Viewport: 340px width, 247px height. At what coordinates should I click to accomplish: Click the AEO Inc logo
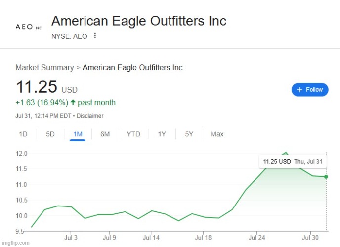pyautogui.click(x=28, y=27)
